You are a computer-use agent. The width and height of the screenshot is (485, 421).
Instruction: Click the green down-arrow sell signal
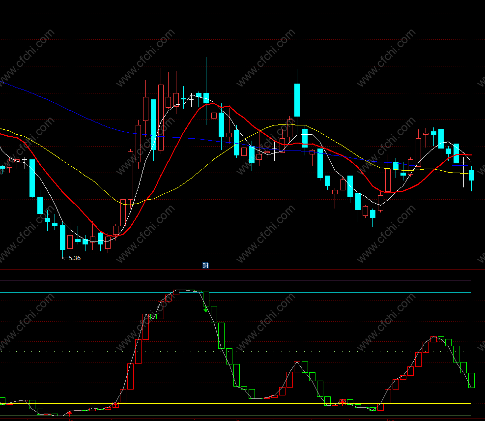[206, 309]
